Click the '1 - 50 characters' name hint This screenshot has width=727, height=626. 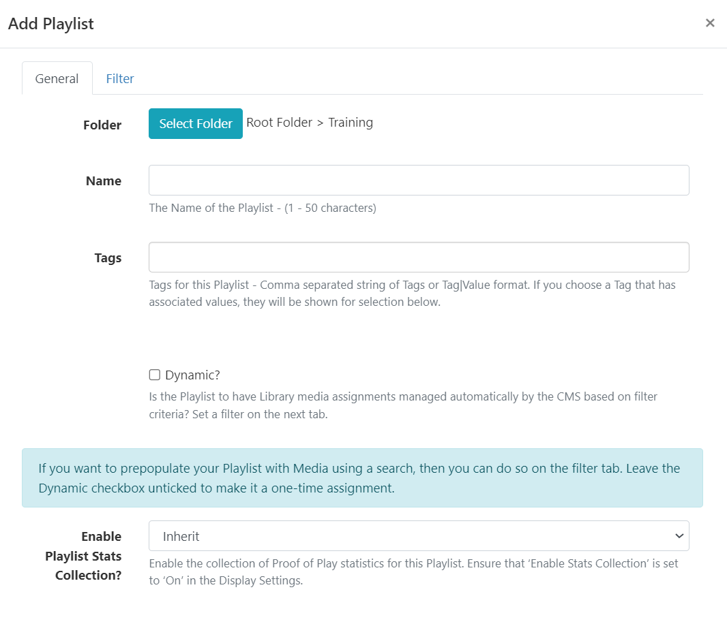pyautogui.click(x=263, y=208)
